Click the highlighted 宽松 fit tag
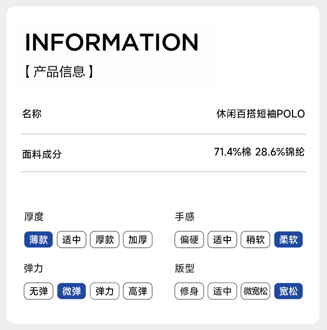 [289, 291]
